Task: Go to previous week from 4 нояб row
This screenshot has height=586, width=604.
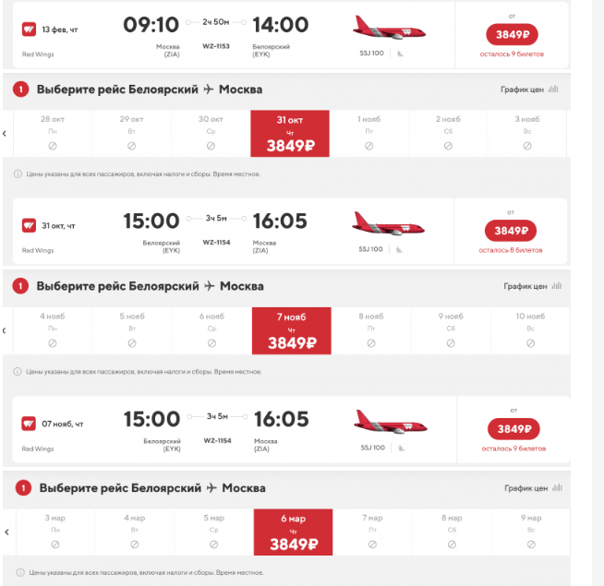Action: tap(5, 330)
